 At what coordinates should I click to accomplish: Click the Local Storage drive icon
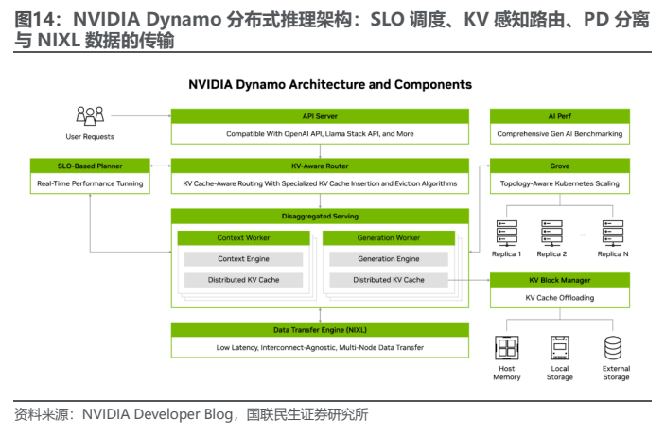click(560, 348)
